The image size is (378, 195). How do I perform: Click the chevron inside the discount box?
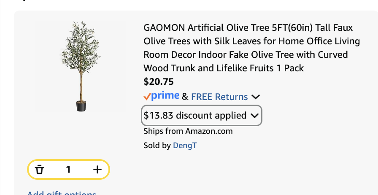click(x=254, y=116)
